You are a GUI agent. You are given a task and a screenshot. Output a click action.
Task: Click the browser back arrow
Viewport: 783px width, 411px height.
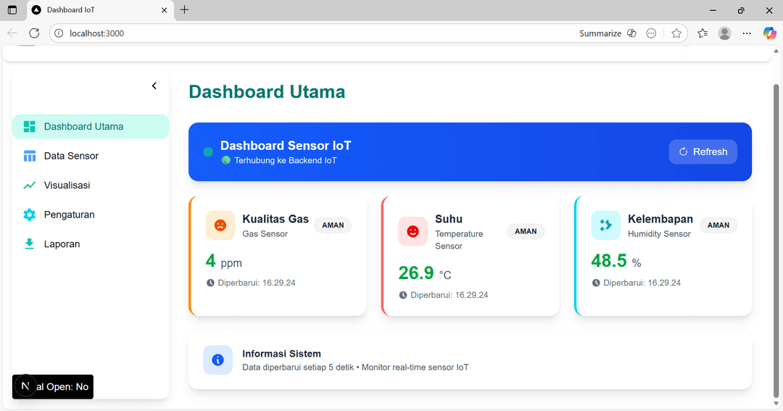click(12, 33)
